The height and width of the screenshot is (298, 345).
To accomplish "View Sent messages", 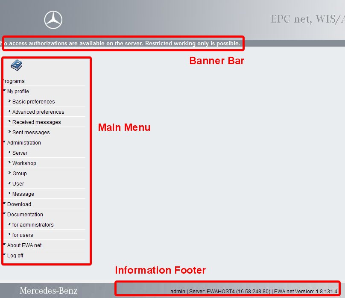I will [31, 133].
